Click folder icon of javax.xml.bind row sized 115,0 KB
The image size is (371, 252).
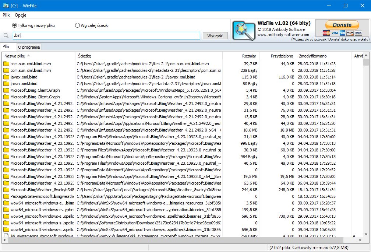coord(6,77)
